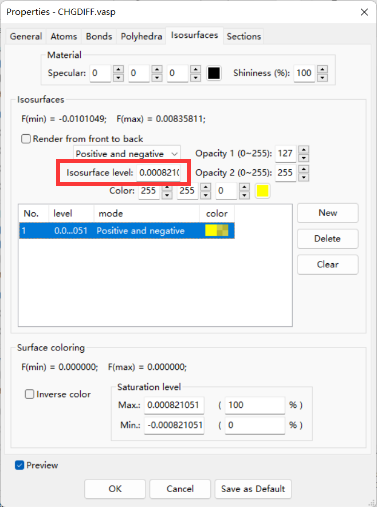The image size is (377, 507).
Task: Decrease the third Specular value
Action: [195, 77]
